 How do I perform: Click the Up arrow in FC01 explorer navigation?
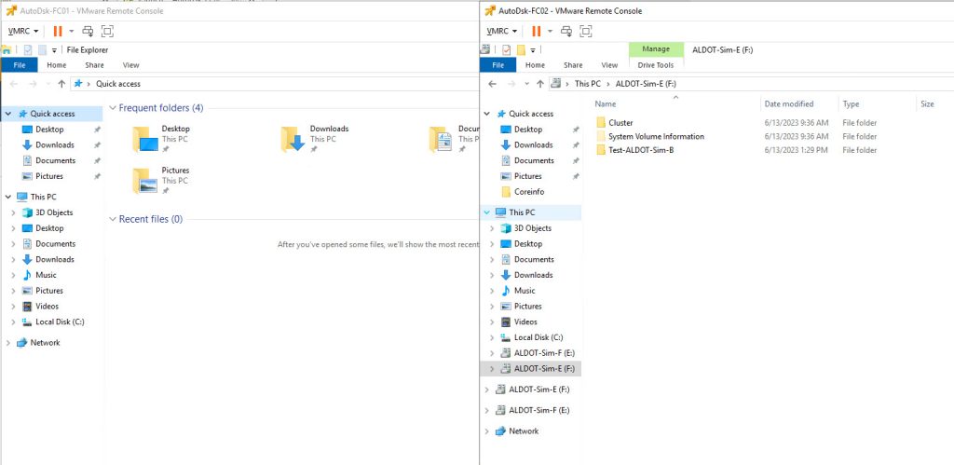tap(61, 84)
